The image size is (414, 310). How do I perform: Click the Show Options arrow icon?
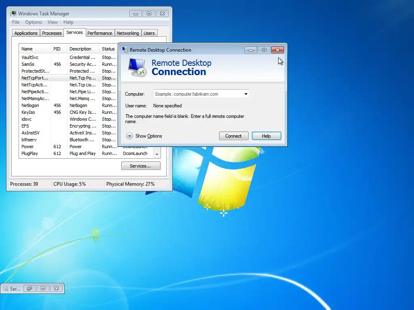(x=129, y=136)
